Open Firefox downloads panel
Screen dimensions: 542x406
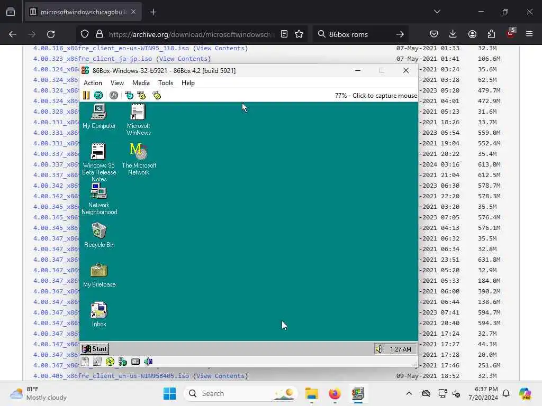click(x=453, y=34)
